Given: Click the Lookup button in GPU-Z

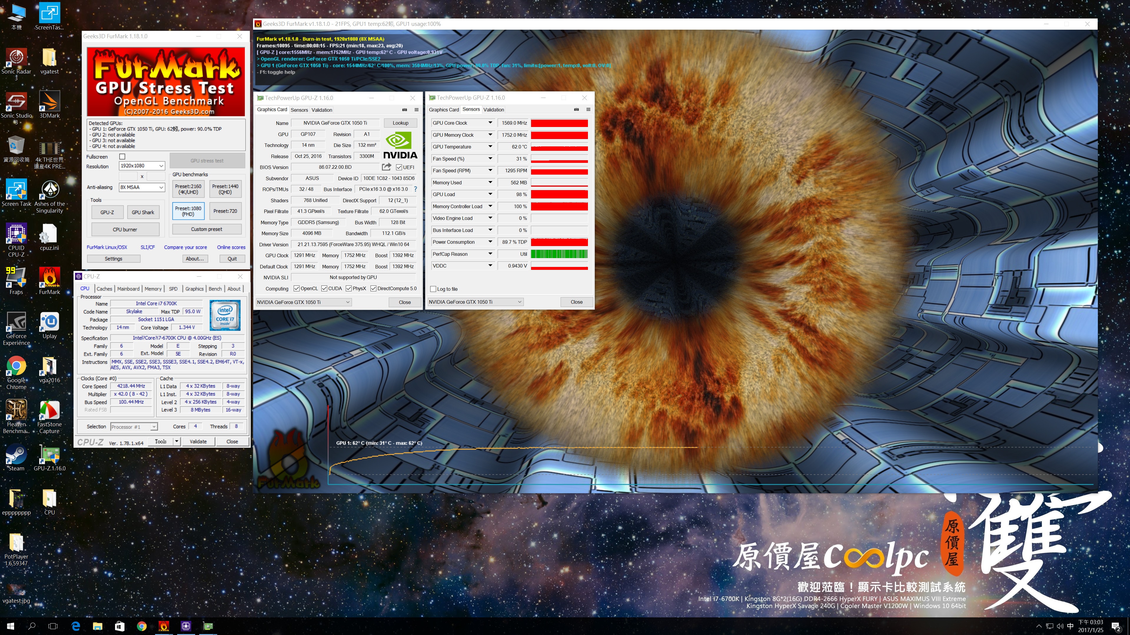Looking at the screenshot, I should tap(400, 123).
